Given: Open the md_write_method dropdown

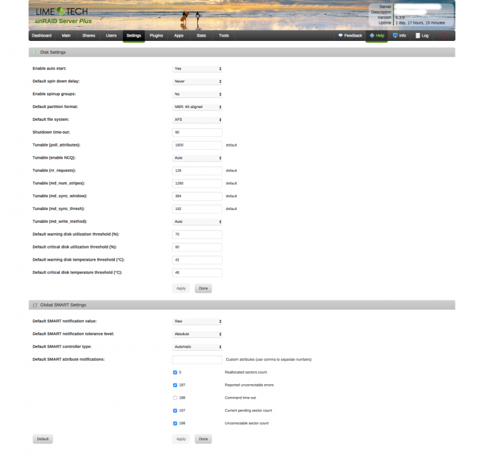Looking at the screenshot, I should click(x=197, y=222).
